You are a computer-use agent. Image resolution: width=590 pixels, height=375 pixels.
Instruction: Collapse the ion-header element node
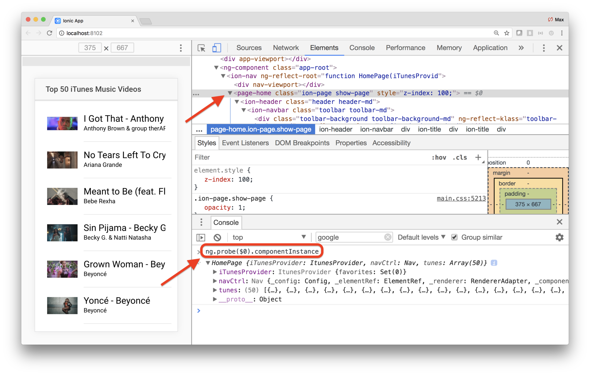(x=237, y=102)
